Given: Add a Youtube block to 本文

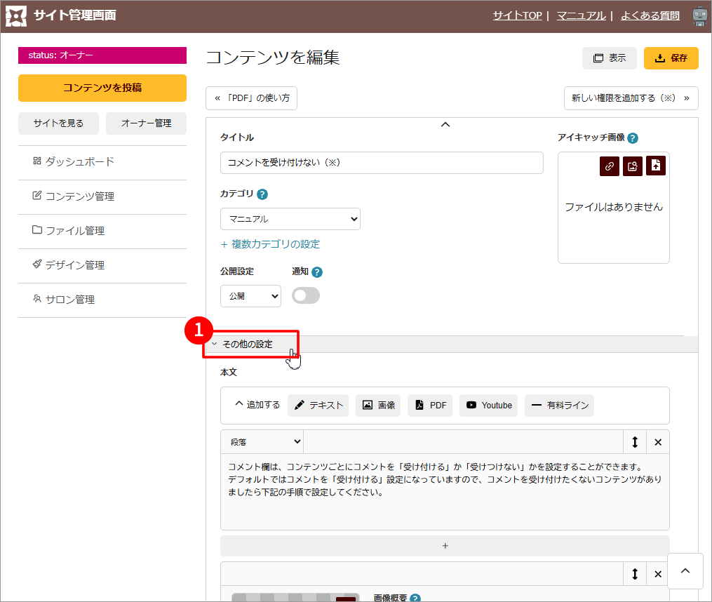Looking at the screenshot, I should coord(488,406).
